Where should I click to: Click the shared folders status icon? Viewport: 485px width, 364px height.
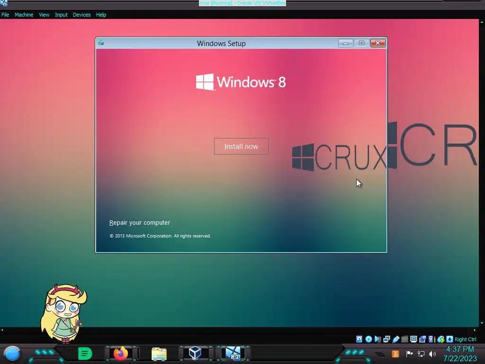point(404,339)
